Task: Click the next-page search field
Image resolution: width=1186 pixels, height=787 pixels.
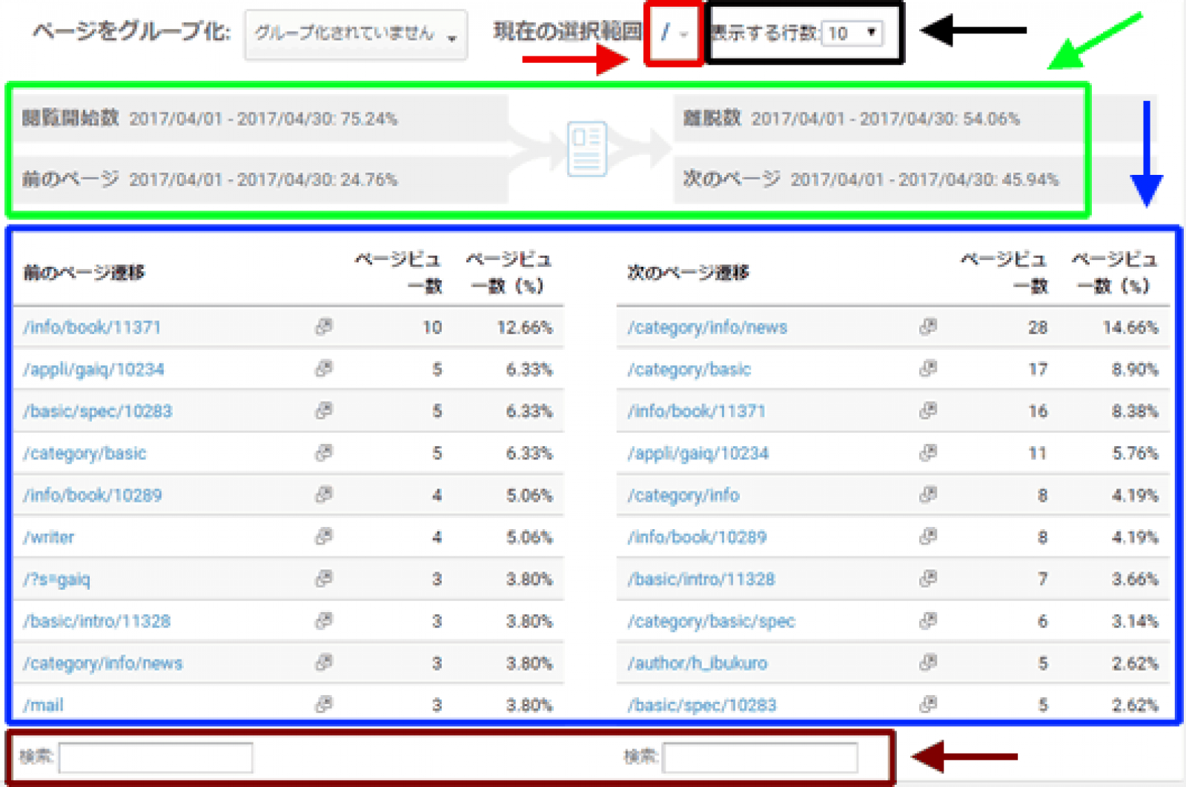Action: point(761,758)
